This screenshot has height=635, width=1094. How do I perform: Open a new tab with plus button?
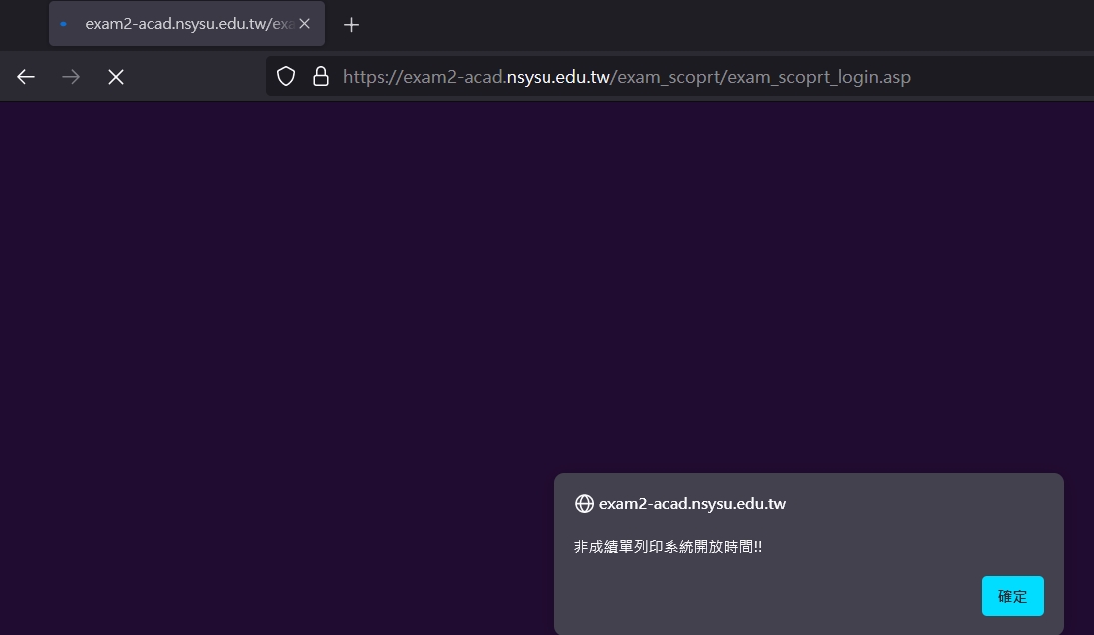point(351,25)
